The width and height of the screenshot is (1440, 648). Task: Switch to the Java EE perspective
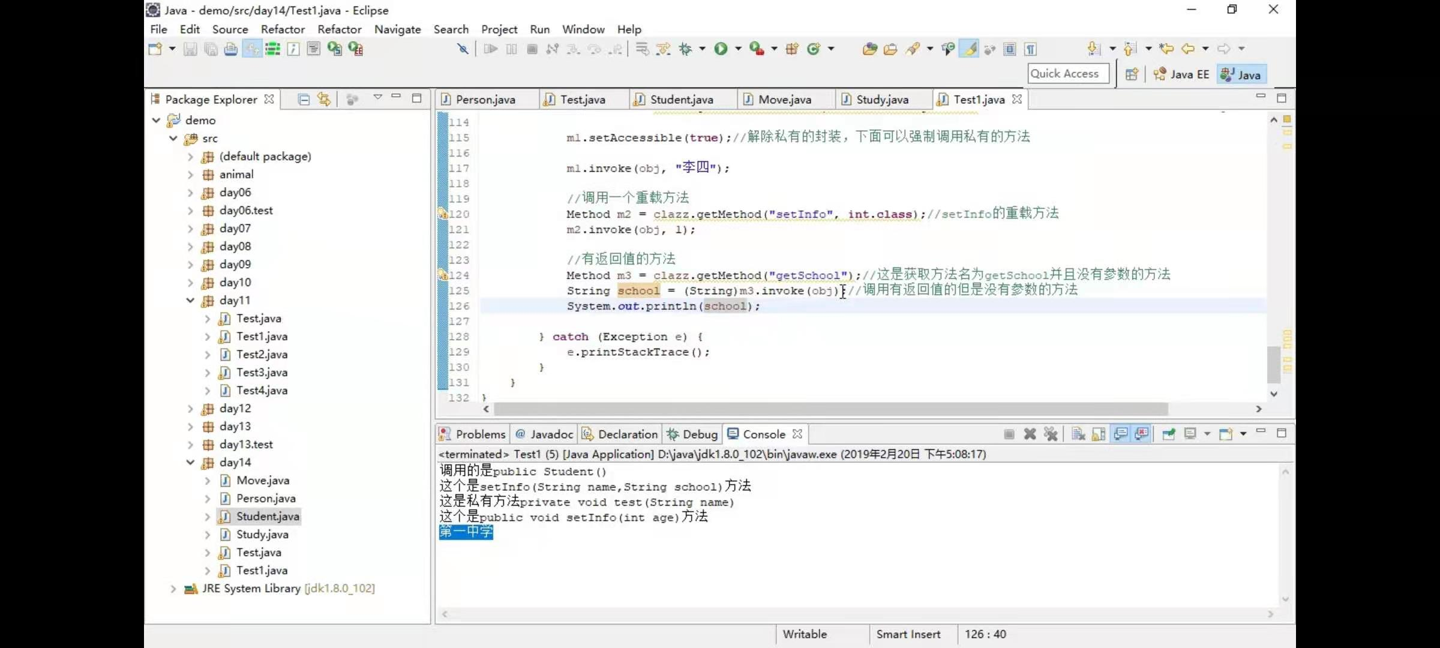[x=1181, y=74]
